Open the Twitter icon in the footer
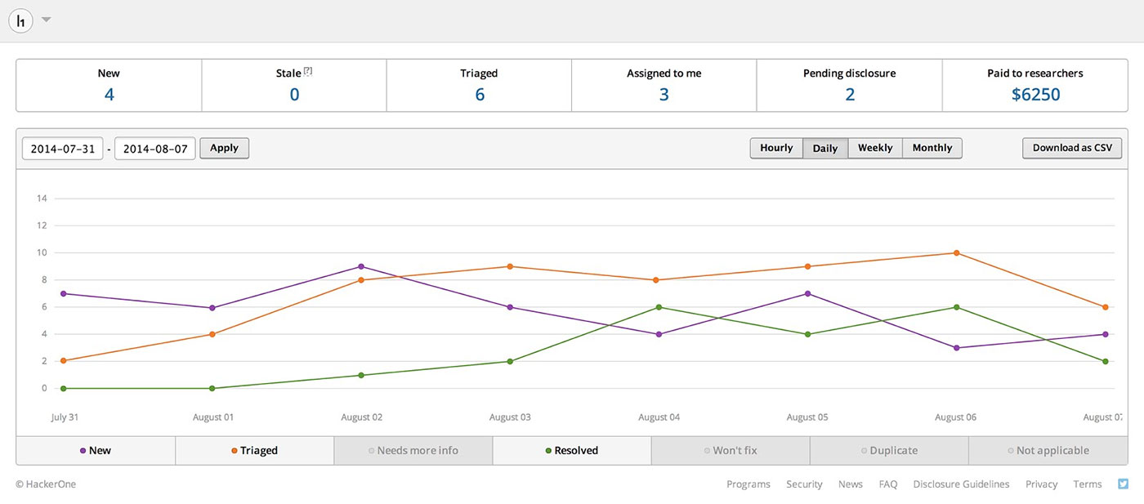 pos(1123,484)
